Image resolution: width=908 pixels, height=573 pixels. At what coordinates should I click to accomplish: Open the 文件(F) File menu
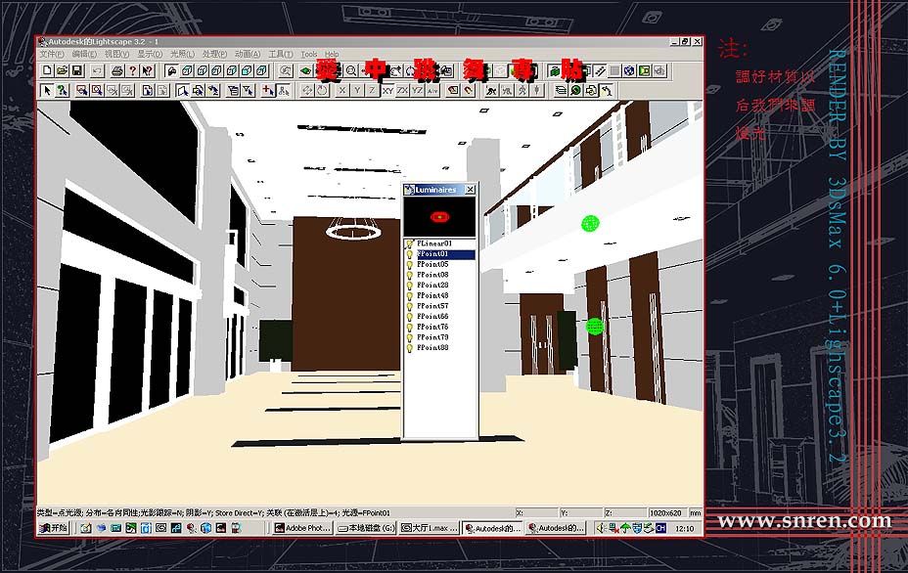(x=52, y=54)
